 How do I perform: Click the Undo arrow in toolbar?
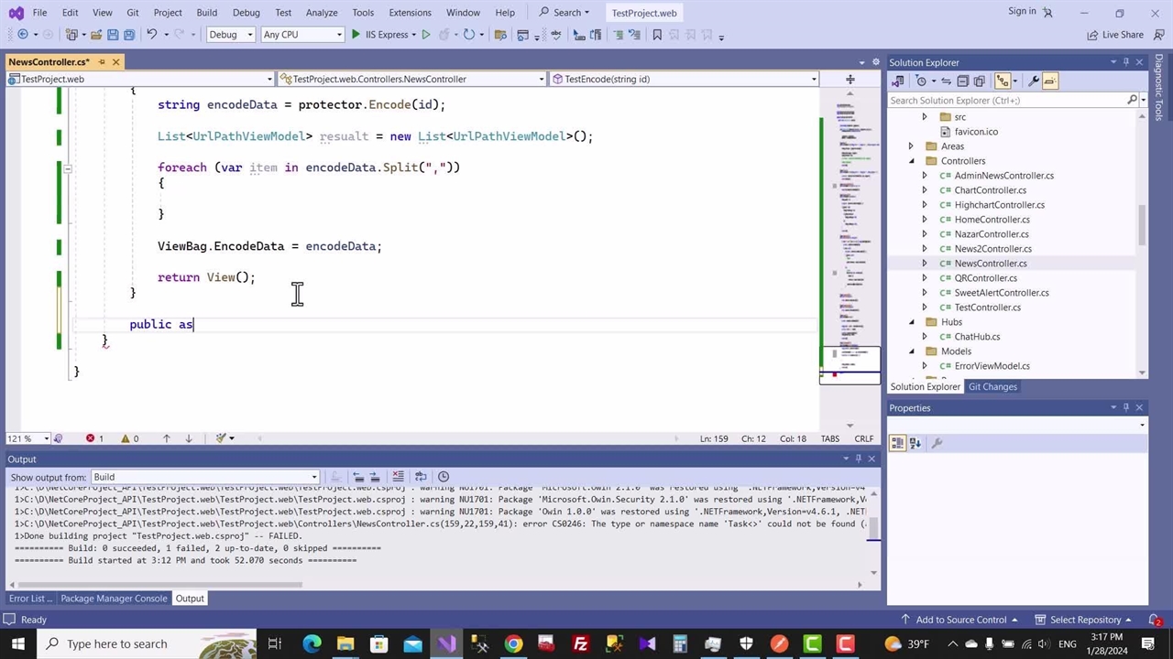pyautogui.click(x=152, y=35)
